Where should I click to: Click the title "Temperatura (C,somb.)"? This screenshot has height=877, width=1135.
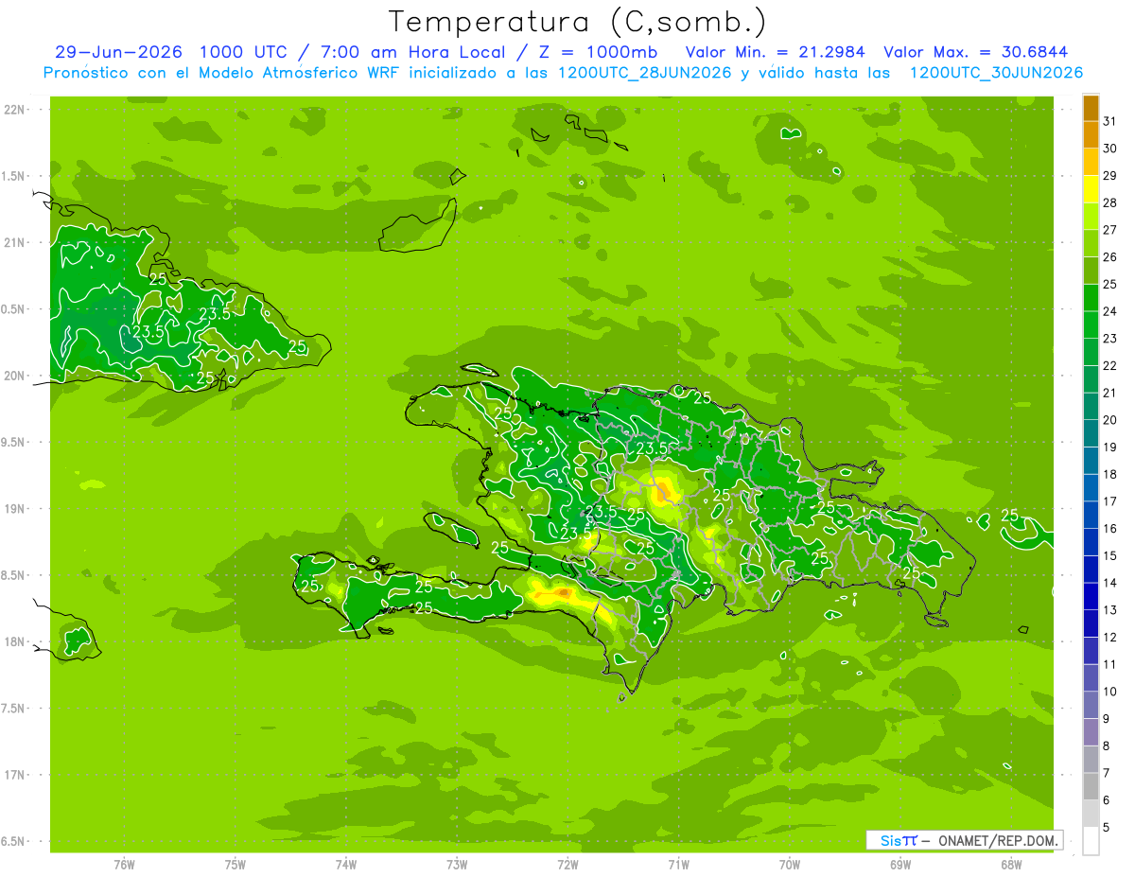coord(578,22)
